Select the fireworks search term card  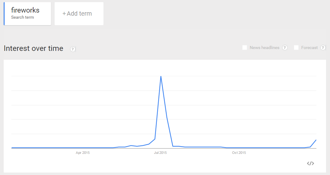point(27,14)
